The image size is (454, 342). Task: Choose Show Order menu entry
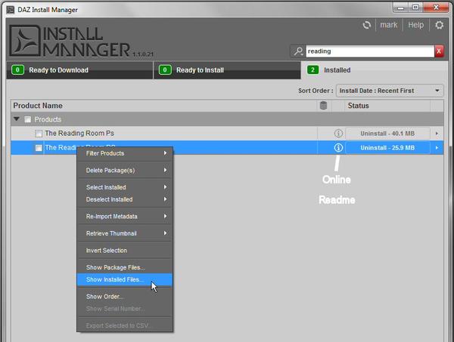tap(125, 297)
